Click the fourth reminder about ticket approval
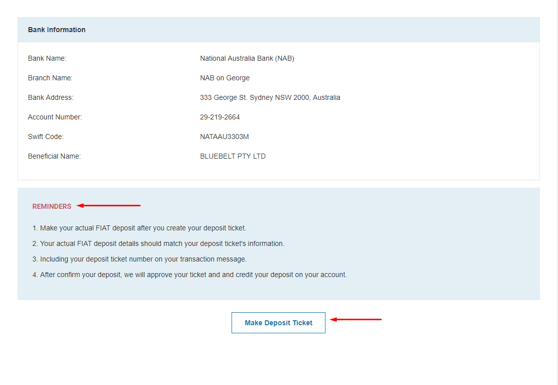This screenshot has height=385, width=558. point(189,275)
